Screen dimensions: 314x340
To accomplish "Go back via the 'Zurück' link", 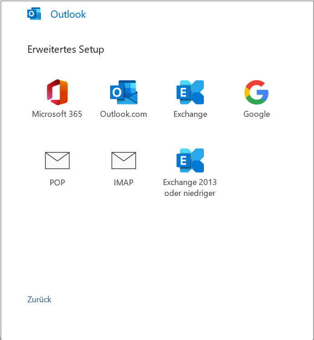I will click(x=39, y=300).
